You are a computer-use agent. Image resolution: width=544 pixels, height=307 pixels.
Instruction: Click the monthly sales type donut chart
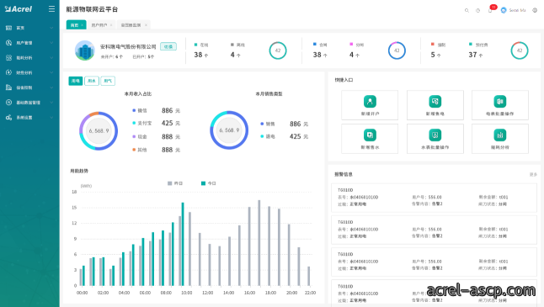pos(229,130)
